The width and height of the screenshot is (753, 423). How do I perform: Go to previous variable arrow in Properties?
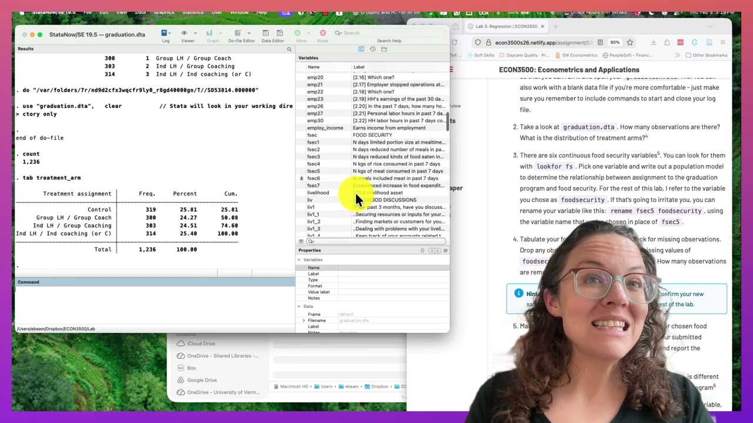point(431,250)
